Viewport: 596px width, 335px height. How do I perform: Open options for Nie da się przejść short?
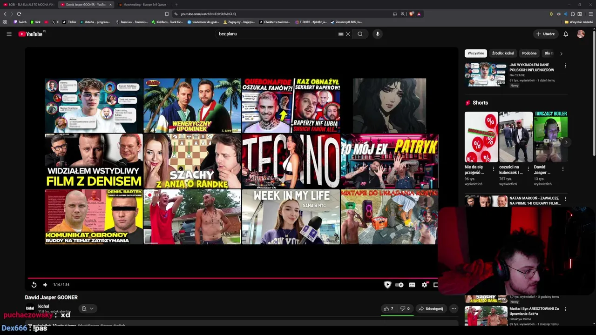(x=494, y=168)
